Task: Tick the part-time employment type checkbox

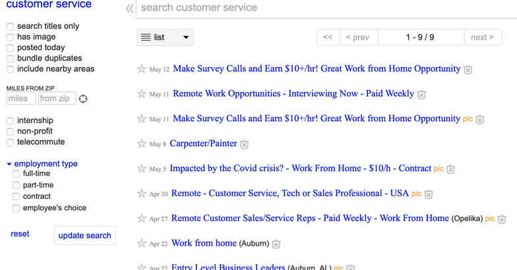Action: click(16, 185)
